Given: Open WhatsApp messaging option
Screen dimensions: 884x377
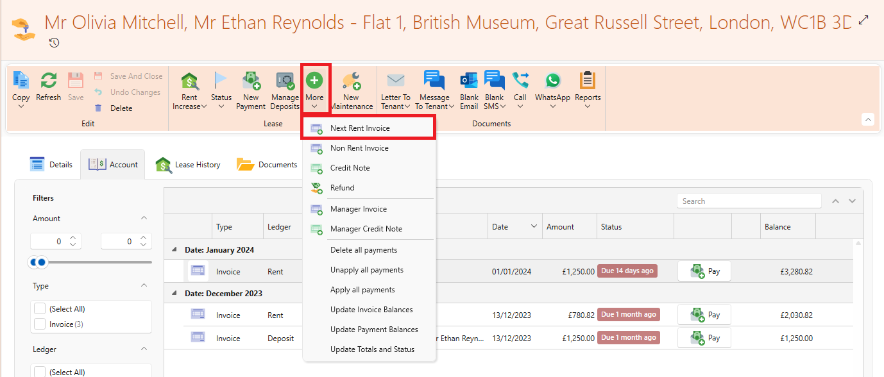Looking at the screenshot, I should pyautogui.click(x=552, y=81).
